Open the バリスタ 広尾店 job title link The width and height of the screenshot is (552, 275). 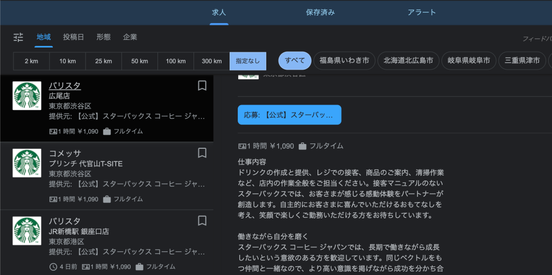click(x=65, y=86)
